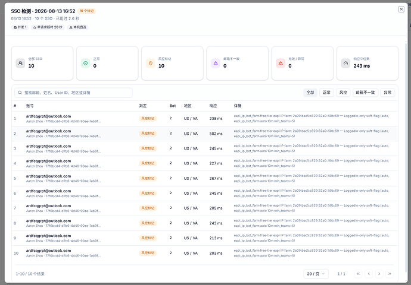Click the 全部 SSO users icon card
Image resolution: width=411 pixels, height=285 pixels.
(20, 63)
